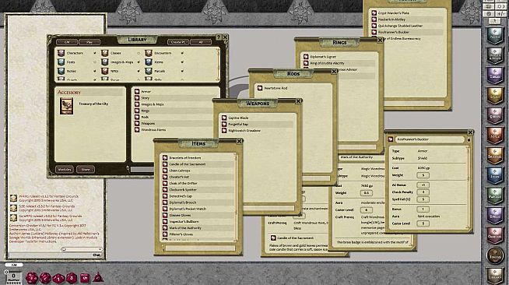
Task: Open Rods link icon in Library list
Action: pyautogui.click(x=137, y=117)
